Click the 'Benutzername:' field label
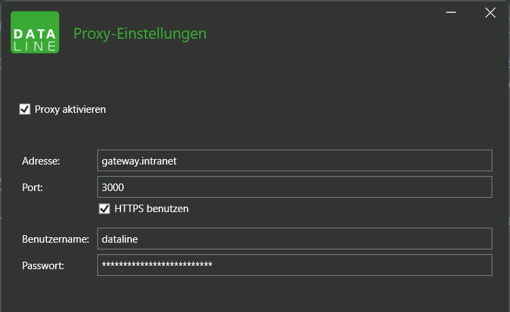 point(56,239)
